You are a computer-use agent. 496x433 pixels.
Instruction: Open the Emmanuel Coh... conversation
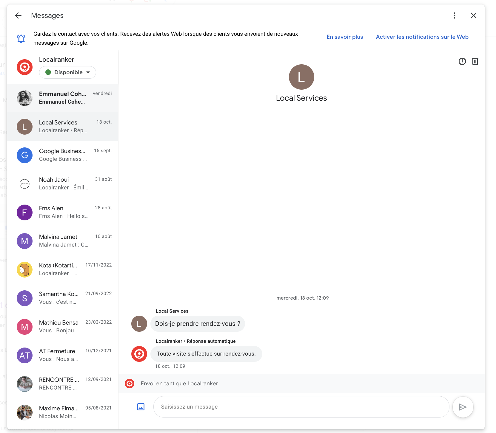pyautogui.click(x=63, y=98)
